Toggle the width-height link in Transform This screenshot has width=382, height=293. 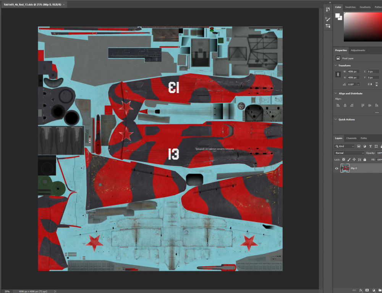[x=337, y=74]
